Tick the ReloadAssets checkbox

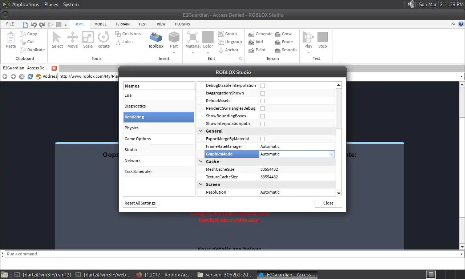(263, 101)
